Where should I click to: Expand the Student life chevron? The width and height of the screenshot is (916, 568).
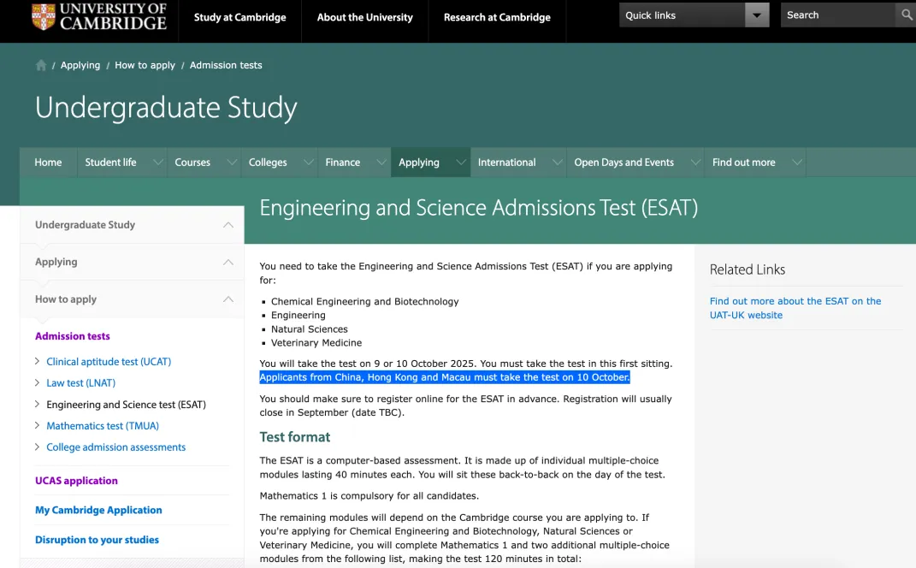[157, 163]
